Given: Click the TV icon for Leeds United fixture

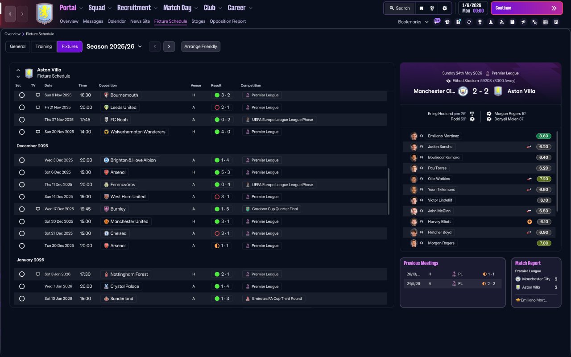Looking at the screenshot, I should coord(38,108).
